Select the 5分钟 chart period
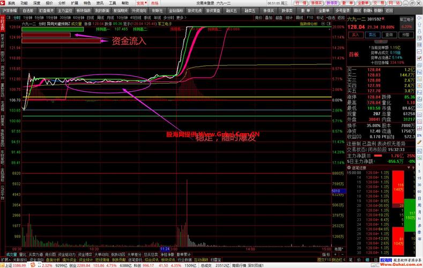The image size is (423, 268). (39, 18)
